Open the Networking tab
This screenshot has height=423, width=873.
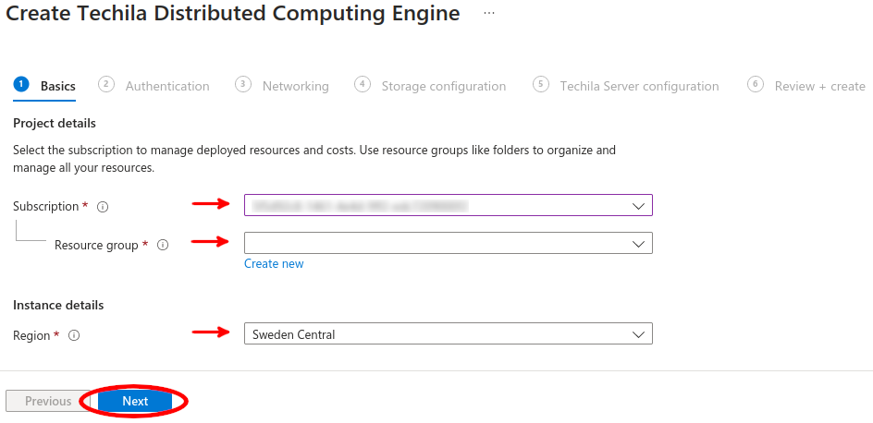point(295,86)
